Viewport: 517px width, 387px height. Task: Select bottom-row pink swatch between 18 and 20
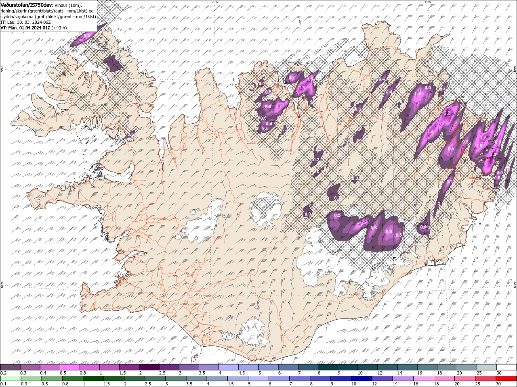pyautogui.click(x=444, y=379)
